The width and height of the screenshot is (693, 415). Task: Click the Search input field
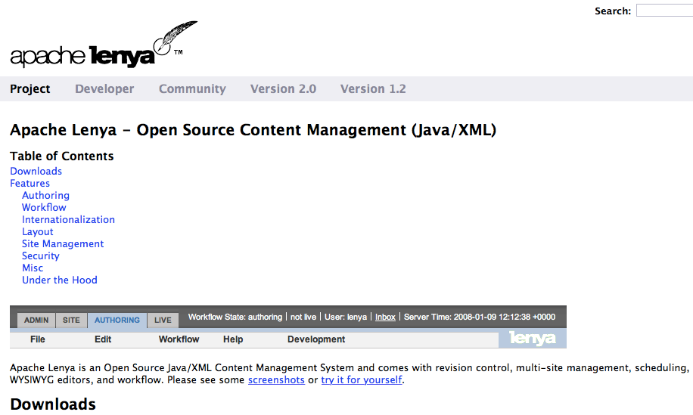(x=664, y=11)
